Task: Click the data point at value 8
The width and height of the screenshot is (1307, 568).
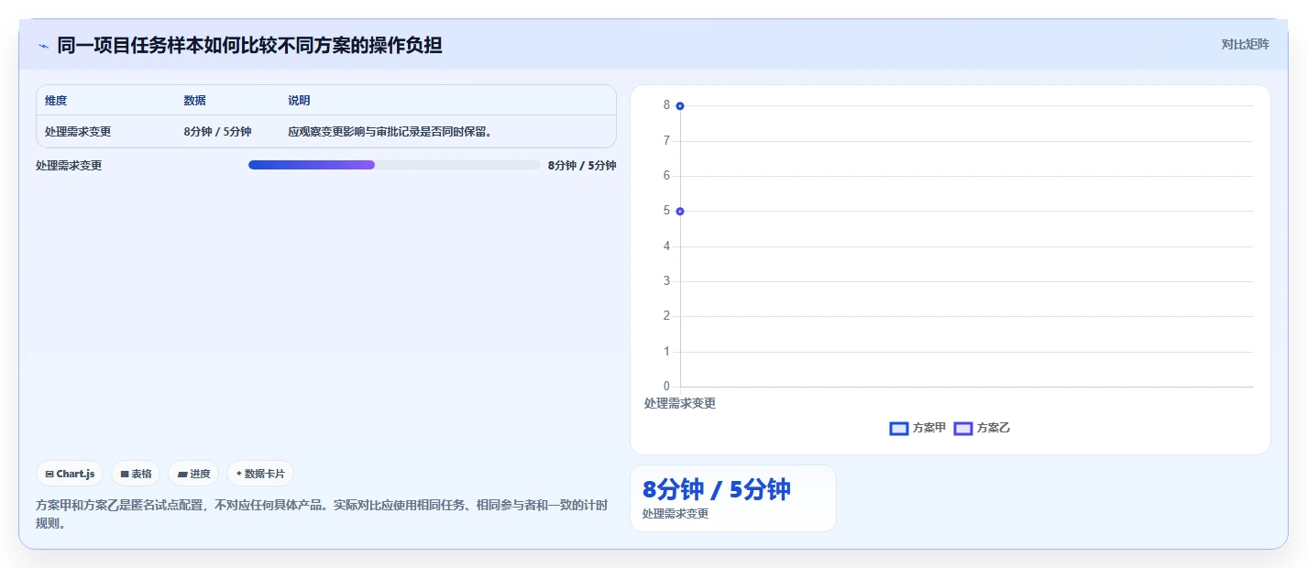Action: tap(680, 106)
